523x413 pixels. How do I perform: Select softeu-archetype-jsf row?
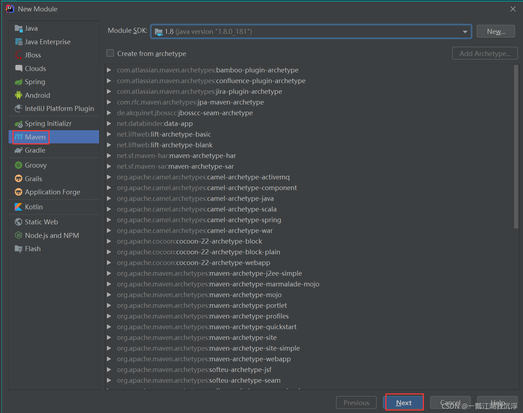[x=309, y=369]
